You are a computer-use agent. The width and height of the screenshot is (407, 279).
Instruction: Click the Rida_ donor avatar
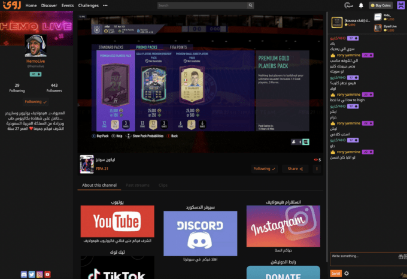click(378, 17)
